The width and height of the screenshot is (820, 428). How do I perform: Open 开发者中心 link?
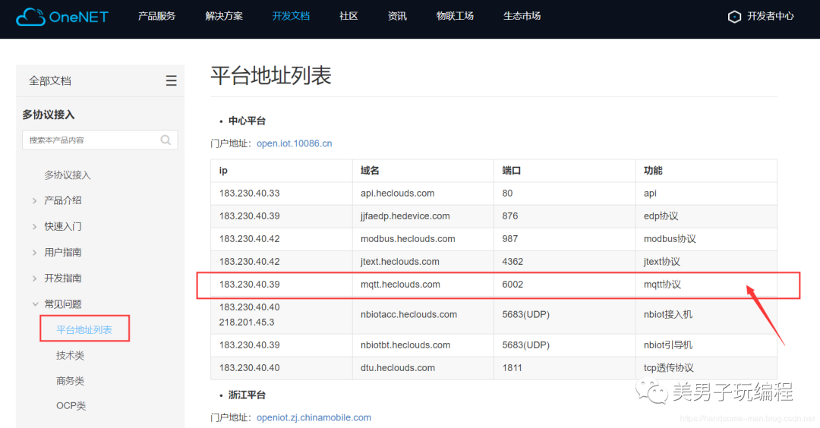point(771,16)
